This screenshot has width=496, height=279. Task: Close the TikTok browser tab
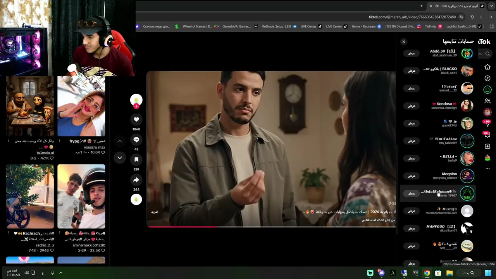tap(431, 6)
